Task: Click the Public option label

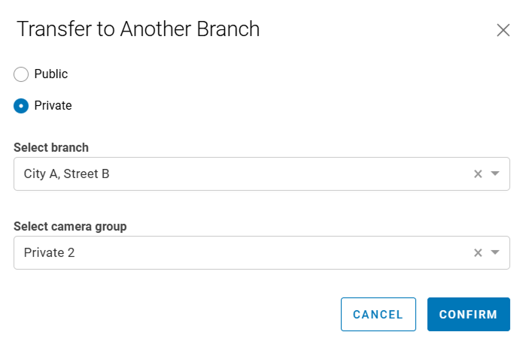Action: [51, 74]
